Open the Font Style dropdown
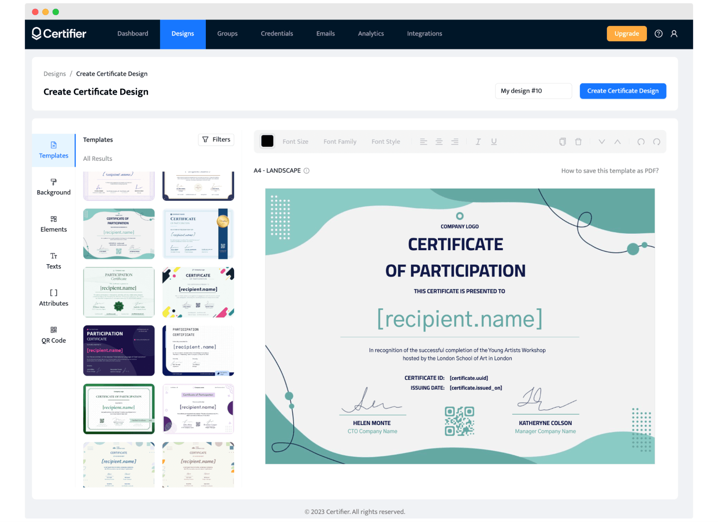Image resolution: width=718 pixels, height=522 pixels. pyautogui.click(x=385, y=141)
